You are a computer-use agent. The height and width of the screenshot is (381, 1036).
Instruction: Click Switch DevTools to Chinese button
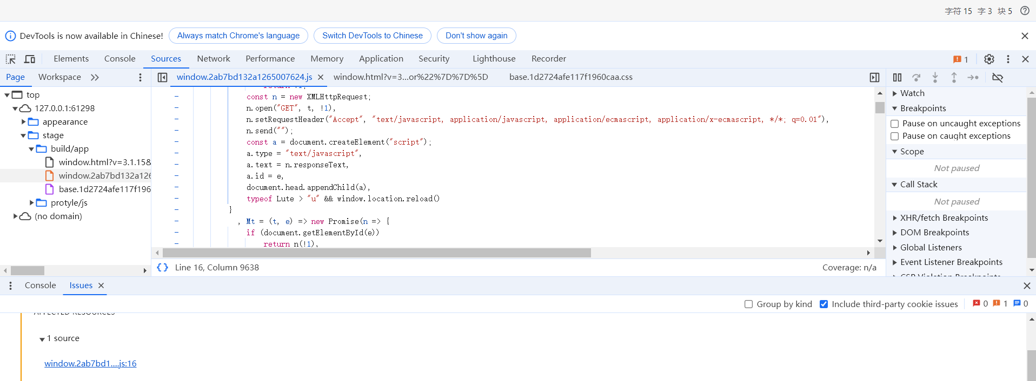tap(372, 36)
